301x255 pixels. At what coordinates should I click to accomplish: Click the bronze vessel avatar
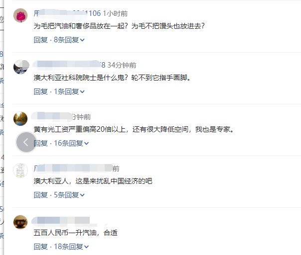click(20, 222)
